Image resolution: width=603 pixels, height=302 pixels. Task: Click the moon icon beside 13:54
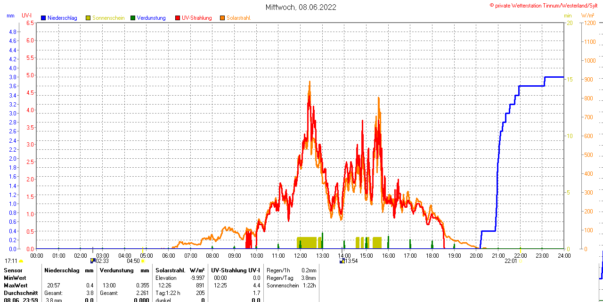(342, 261)
